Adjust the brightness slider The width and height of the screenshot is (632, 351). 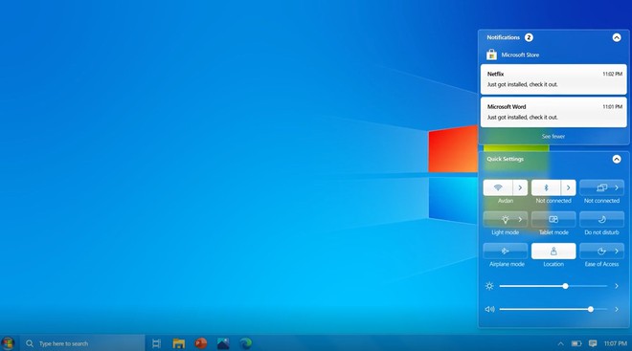(x=553, y=286)
